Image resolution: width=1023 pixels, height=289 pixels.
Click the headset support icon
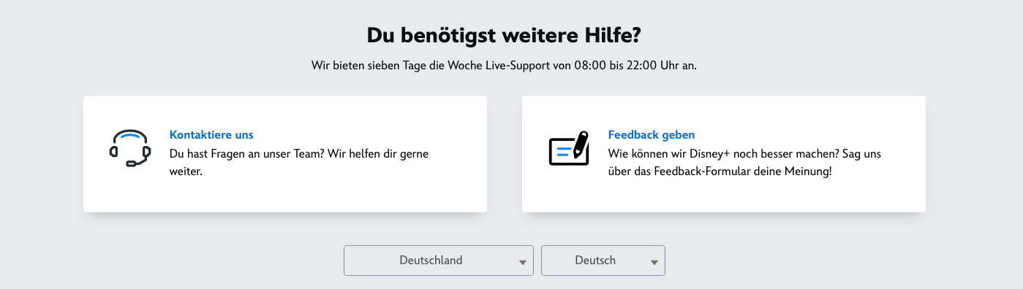point(130,148)
